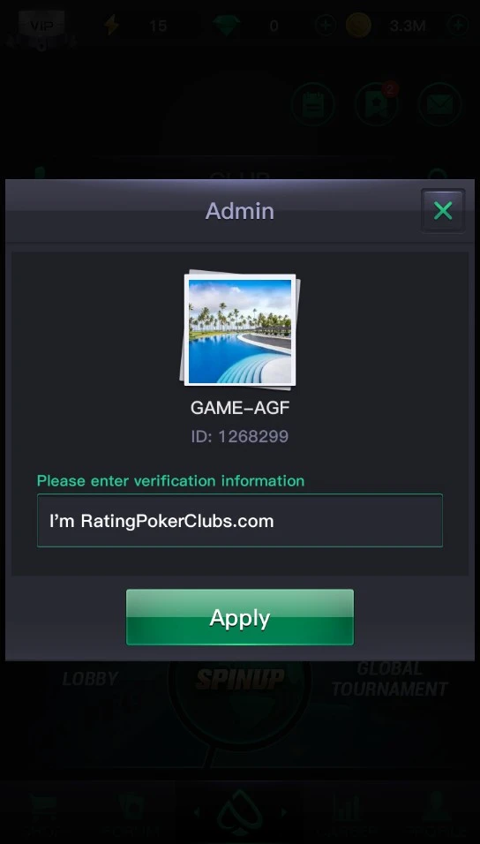This screenshot has height=844, width=480.
Task: Open the mail envelope icon
Action: pyautogui.click(x=439, y=104)
